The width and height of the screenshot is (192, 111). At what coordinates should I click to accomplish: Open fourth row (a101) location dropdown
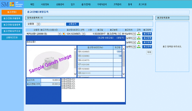(x=131, y=47)
